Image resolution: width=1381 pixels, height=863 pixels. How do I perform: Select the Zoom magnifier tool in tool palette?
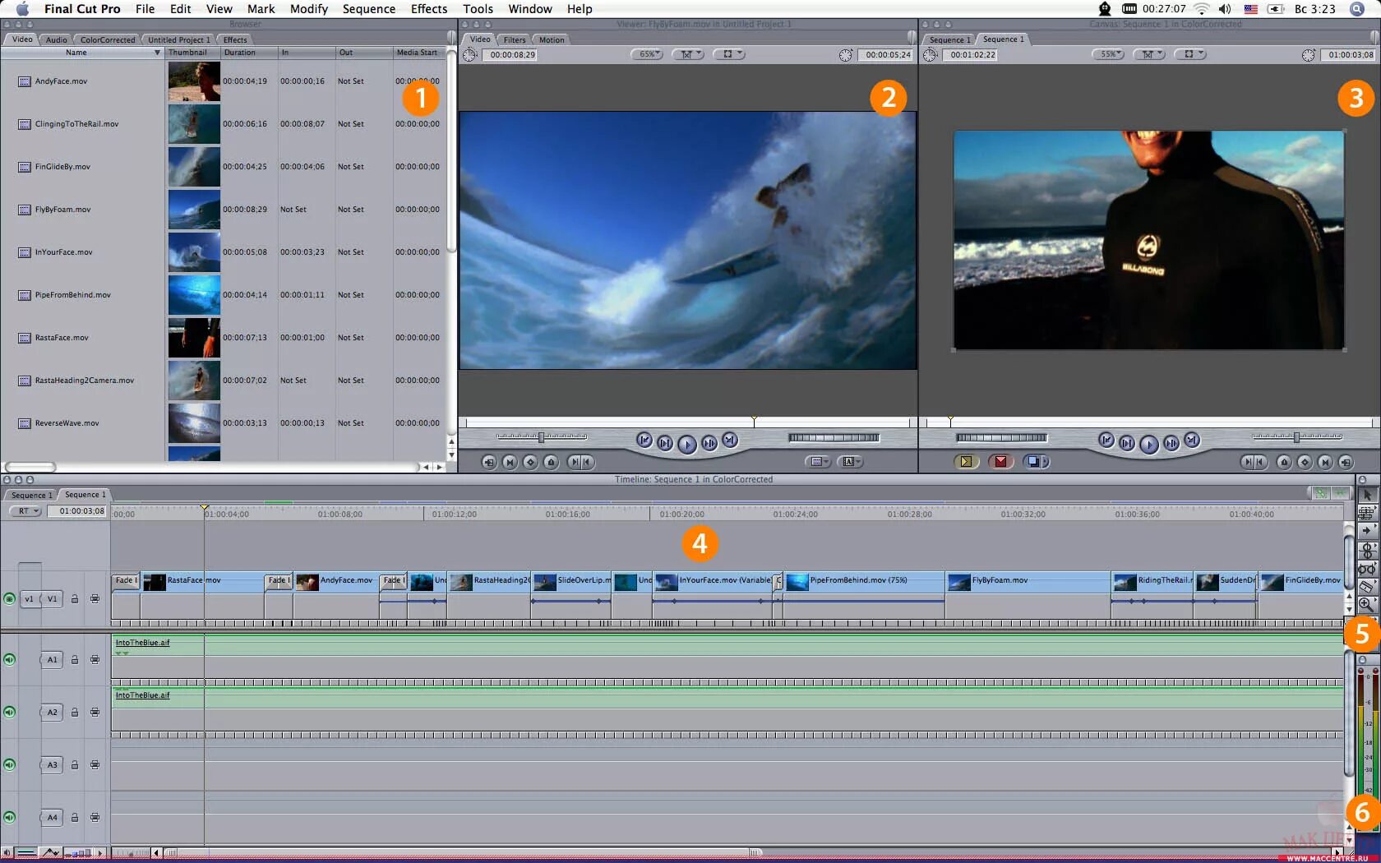point(1367,604)
